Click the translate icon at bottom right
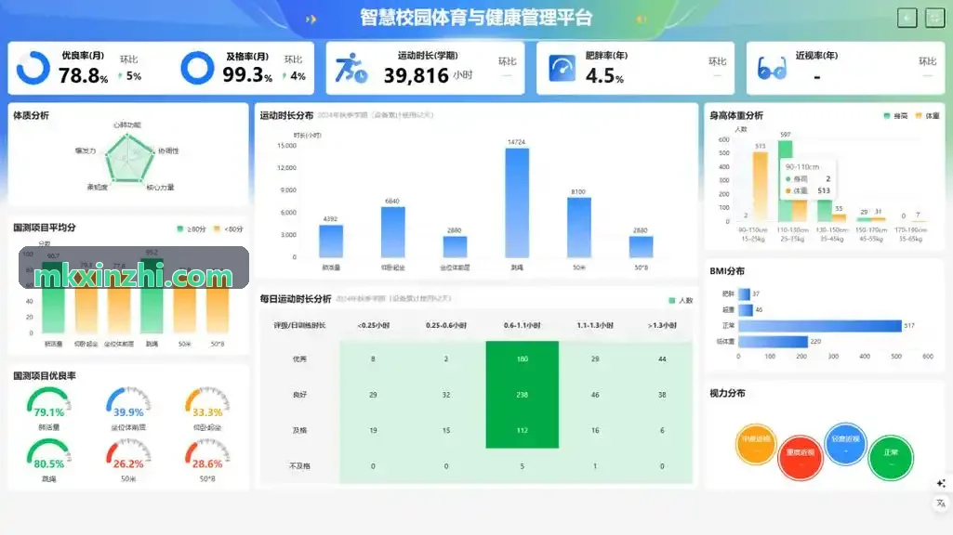 (941, 503)
